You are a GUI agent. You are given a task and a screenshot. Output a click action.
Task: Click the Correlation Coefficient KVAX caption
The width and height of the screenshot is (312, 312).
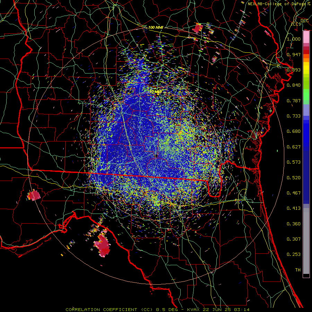point(157,310)
